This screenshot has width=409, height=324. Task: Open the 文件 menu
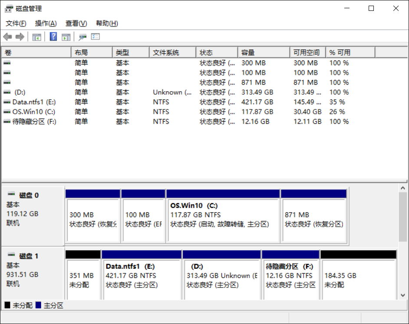pos(15,23)
